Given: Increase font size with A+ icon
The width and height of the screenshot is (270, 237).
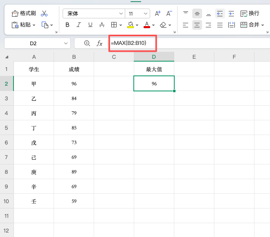Looking at the screenshot, I should [x=158, y=13].
